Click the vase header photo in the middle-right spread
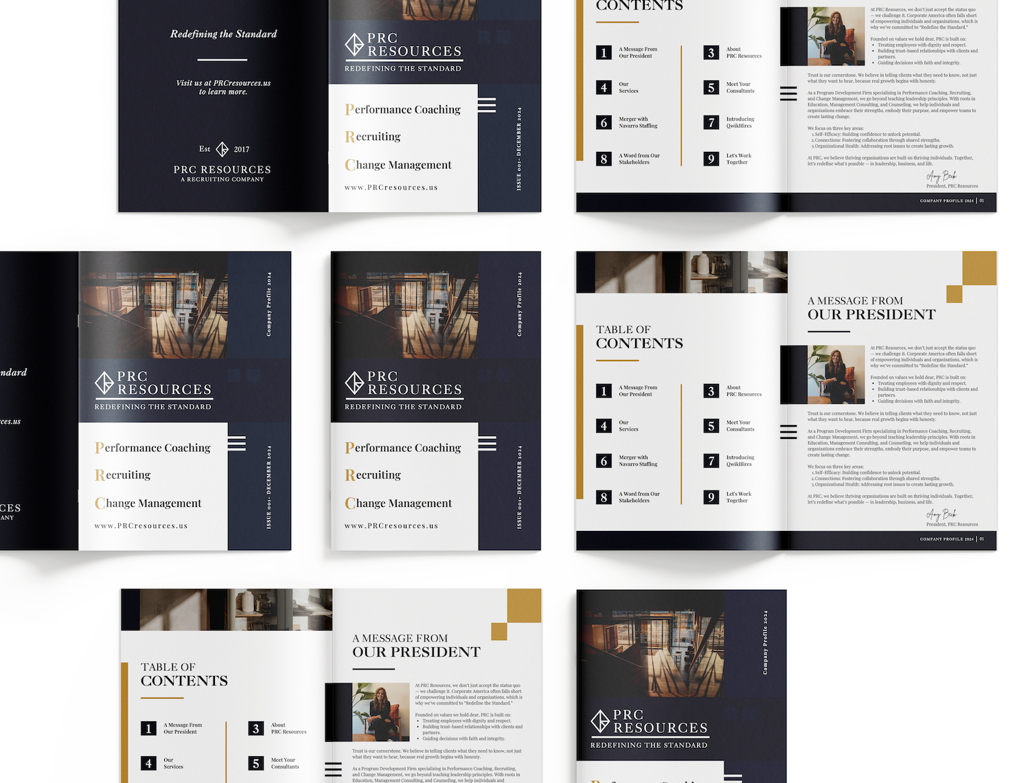This screenshot has width=1030, height=783. (x=682, y=272)
